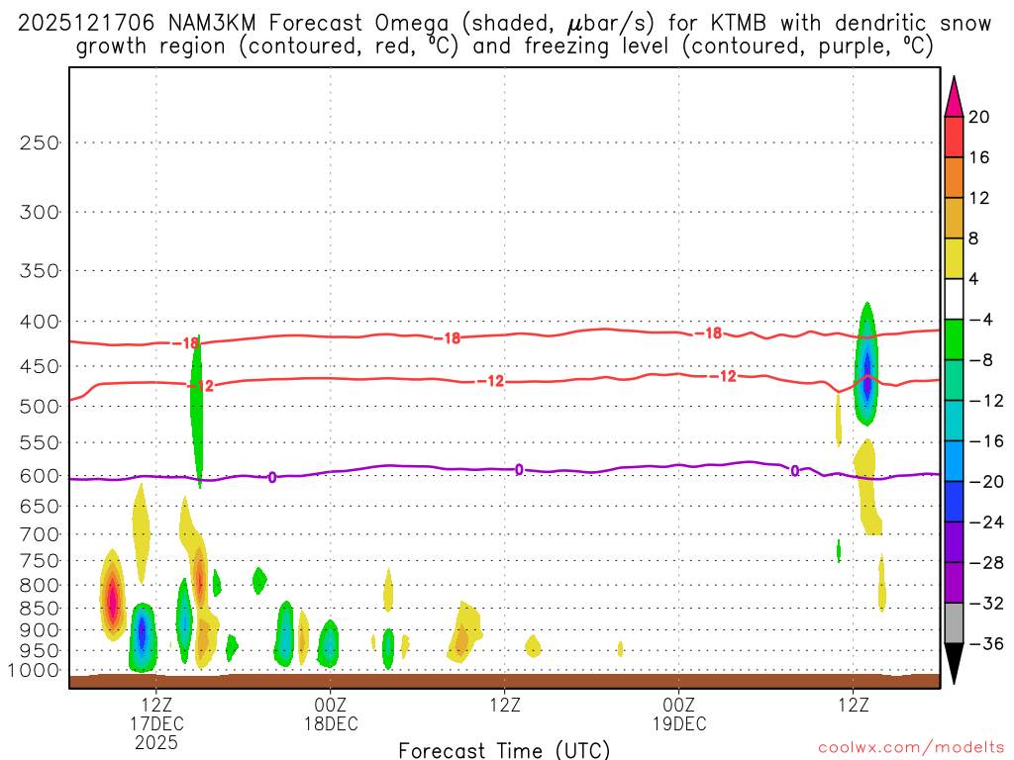Select the 900 pressure level label

(x=40, y=630)
